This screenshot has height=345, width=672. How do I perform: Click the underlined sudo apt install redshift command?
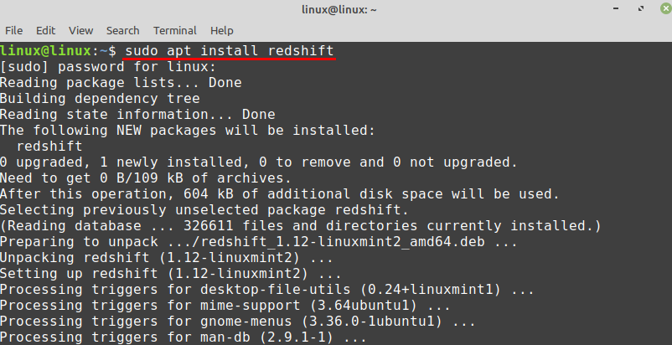click(229, 51)
